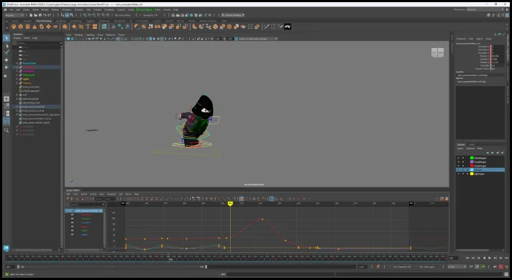Open the File menu
This screenshot has width=512, height=280.
click(x=11, y=10)
